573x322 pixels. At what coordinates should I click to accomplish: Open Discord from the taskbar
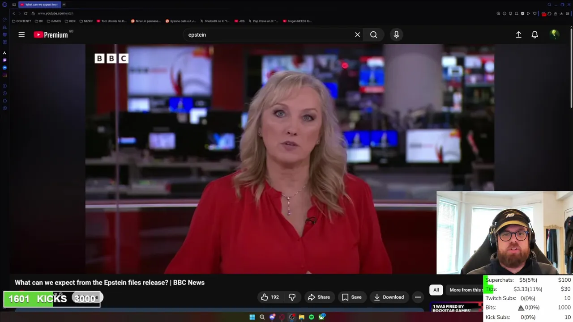pyautogui.click(x=272, y=317)
